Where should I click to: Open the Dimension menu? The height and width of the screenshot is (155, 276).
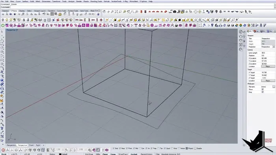click(x=46, y=1)
